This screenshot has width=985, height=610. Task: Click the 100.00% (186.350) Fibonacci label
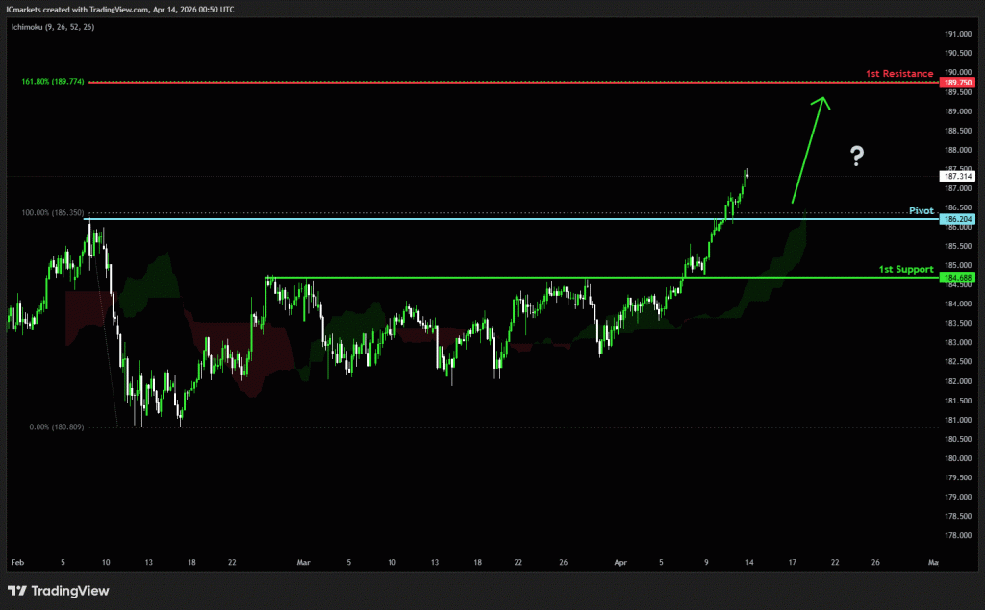tap(54, 211)
